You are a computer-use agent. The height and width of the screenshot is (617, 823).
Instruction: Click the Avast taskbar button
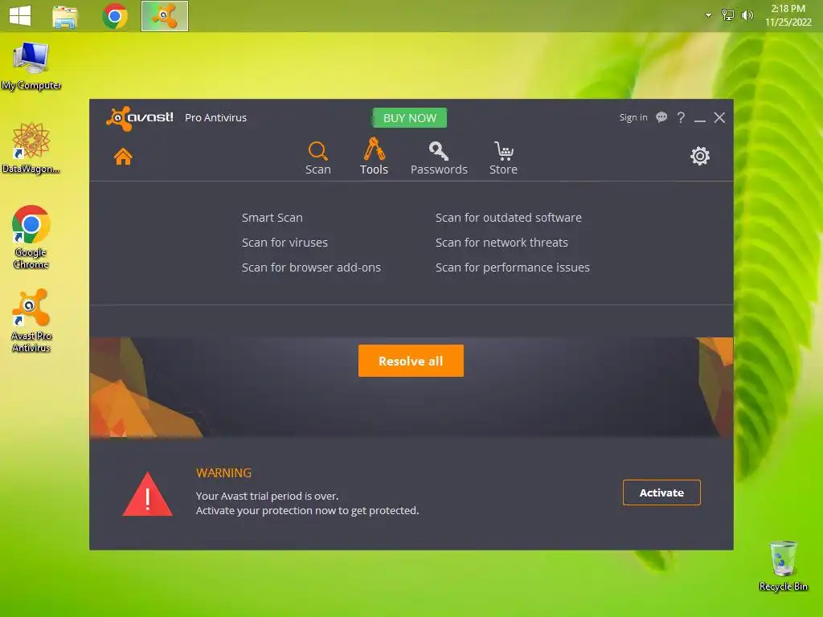coord(164,16)
